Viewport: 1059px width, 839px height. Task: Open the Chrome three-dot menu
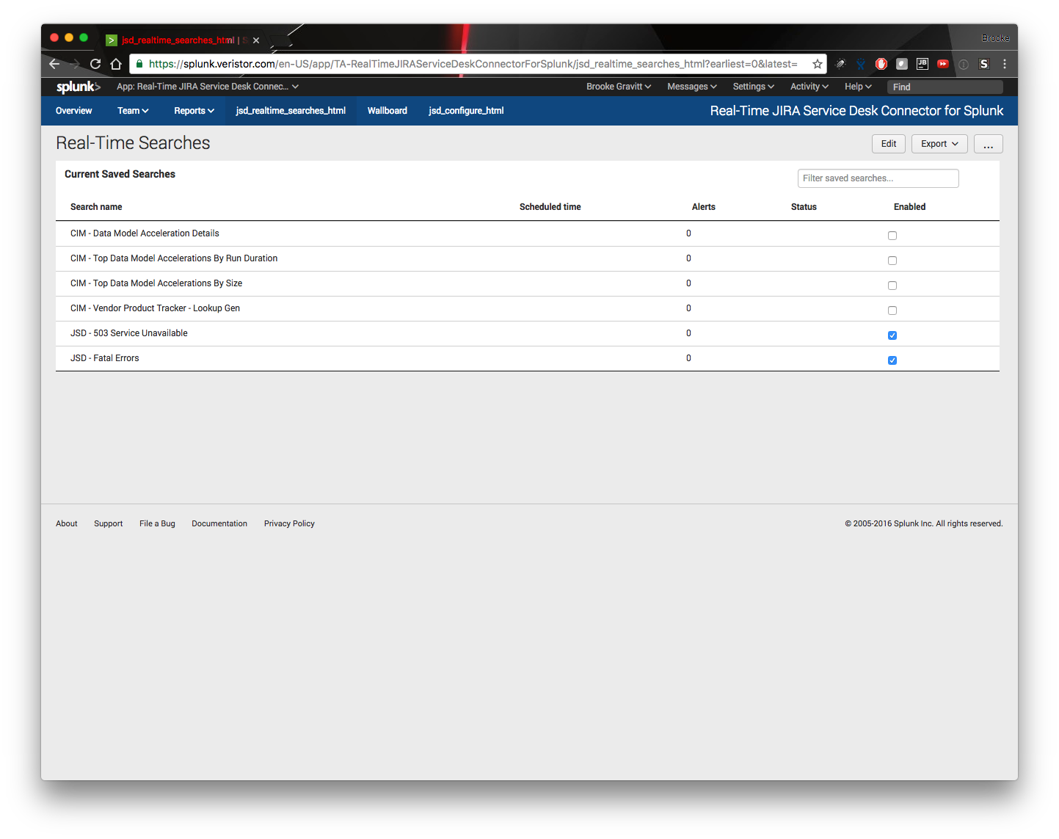[1005, 64]
